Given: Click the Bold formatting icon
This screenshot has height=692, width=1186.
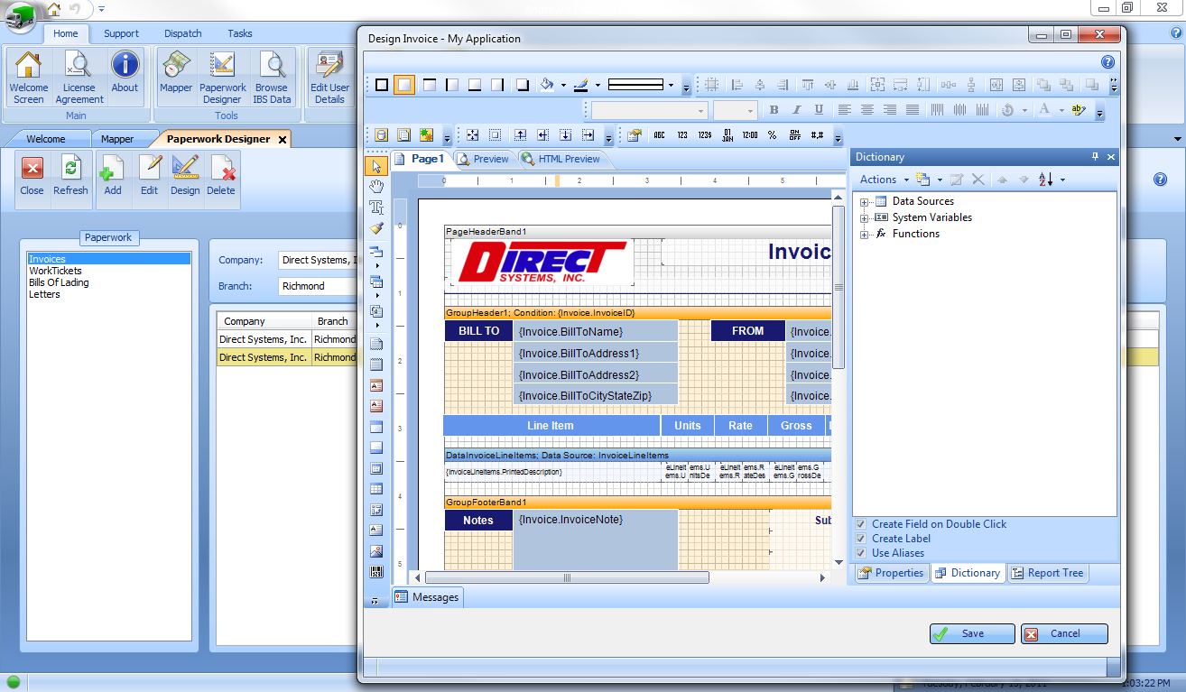Looking at the screenshot, I should tap(774, 110).
